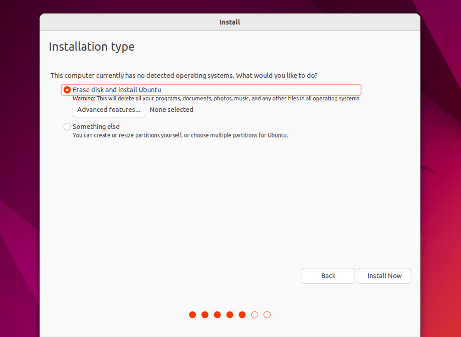The image size is (461, 337).
Task: Click the create or resize partitions description
Action: point(180,135)
